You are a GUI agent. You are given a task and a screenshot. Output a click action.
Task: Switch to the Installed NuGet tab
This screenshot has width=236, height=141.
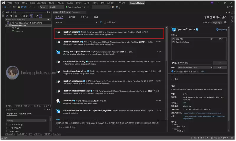pos(72,17)
